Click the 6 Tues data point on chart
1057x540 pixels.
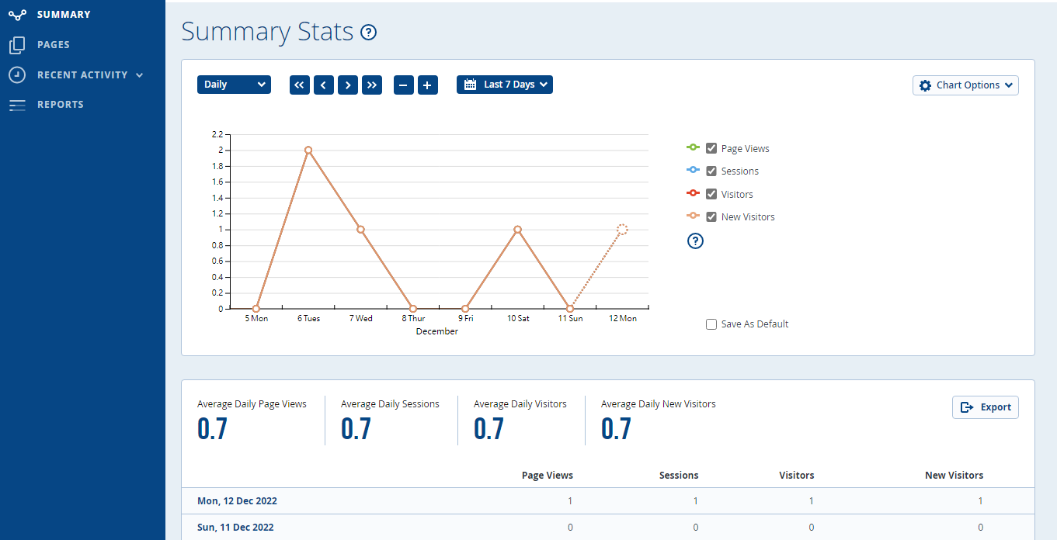pos(308,150)
